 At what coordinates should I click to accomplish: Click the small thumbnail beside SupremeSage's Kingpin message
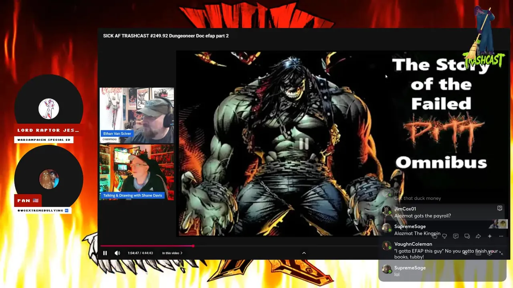tap(498, 224)
